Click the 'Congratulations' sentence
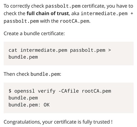Image resolution: width=137 pixels, height=127 pixels. [58, 122]
